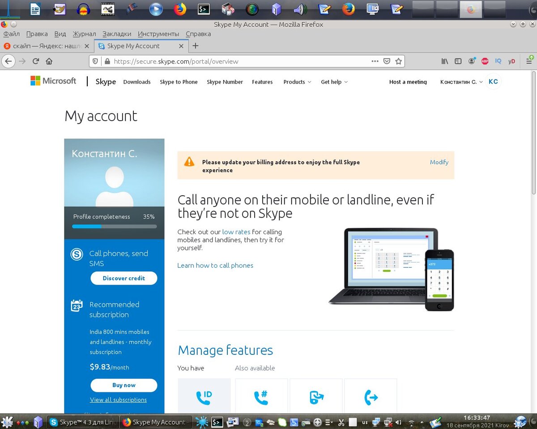Open the low rates link

click(x=236, y=232)
